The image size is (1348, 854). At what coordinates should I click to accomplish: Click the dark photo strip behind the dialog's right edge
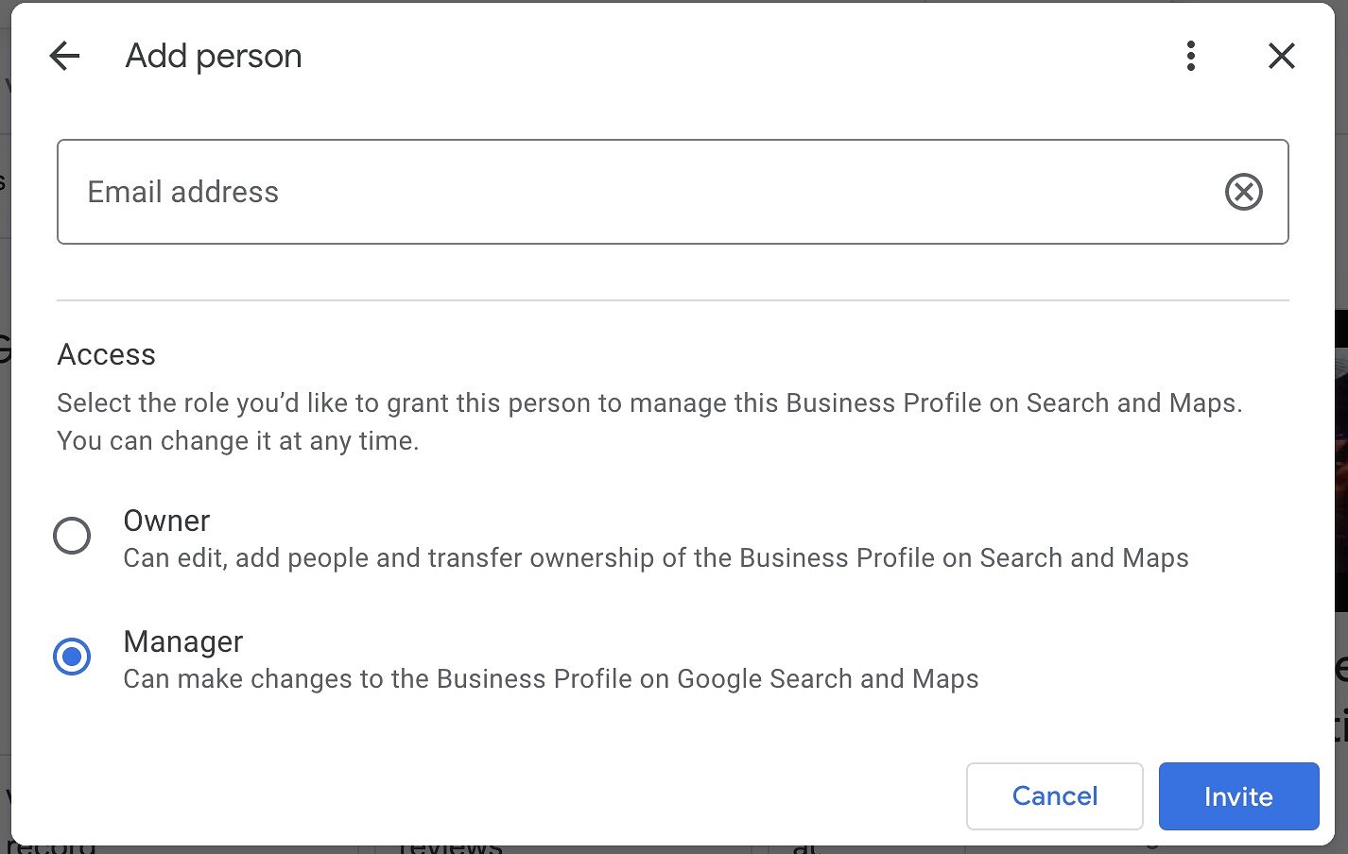pos(1341,460)
